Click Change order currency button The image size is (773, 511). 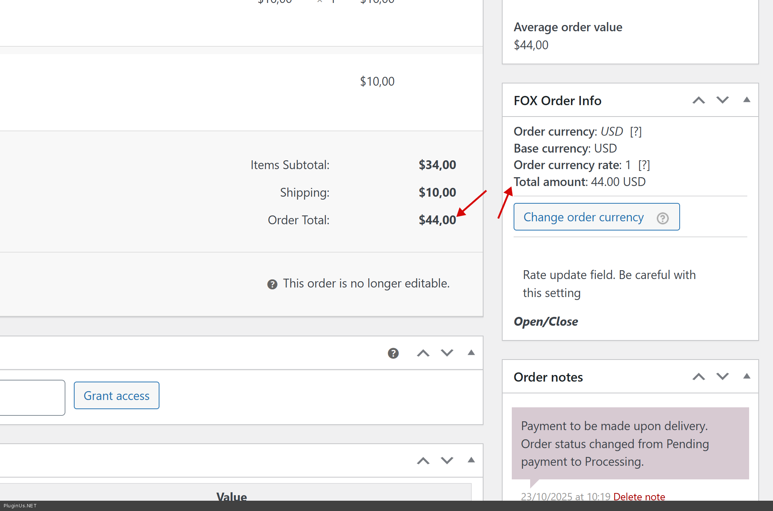[x=583, y=217]
